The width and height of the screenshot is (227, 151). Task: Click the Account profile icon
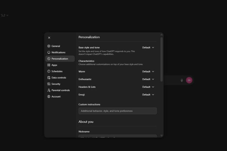pos(49,96)
